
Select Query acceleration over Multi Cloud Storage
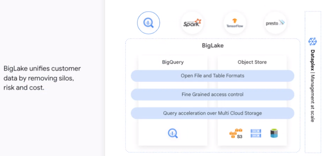[x=213, y=113]
